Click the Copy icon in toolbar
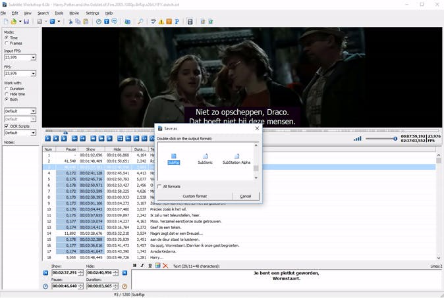444x298 pixels. click(78, 22)
